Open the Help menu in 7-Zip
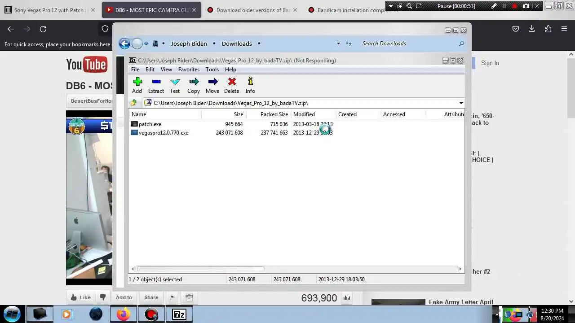575x323 pixels. (230, 70)
